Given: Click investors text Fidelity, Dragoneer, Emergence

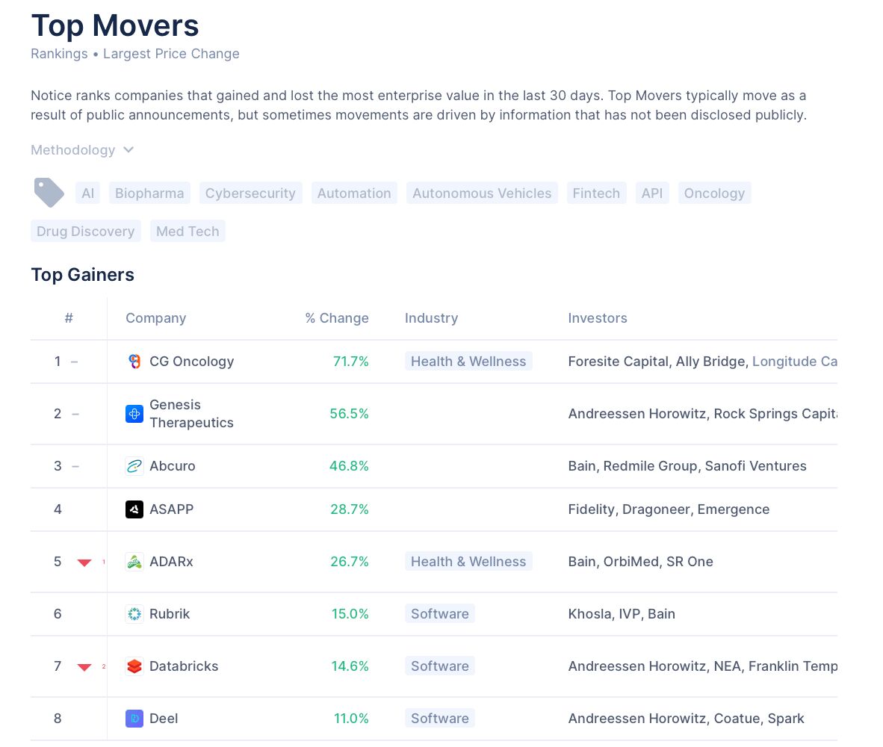Looking at the screenshot, I should [669, 509].
